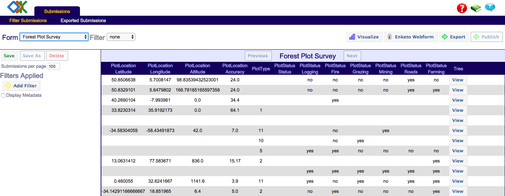View Tree for the PlotType 10 row
Viewport: 505px width, 196px height.
(458, 140)
